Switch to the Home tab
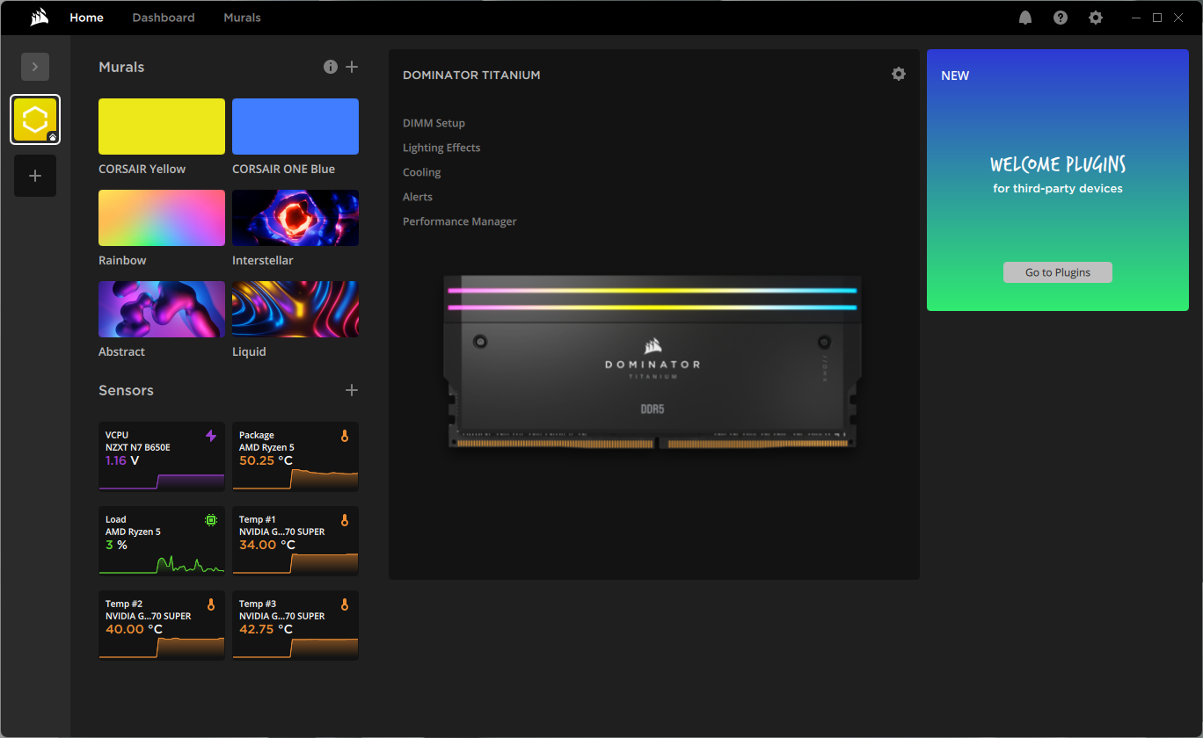Viewport: 1203px width, 738px height. (86, 18)
